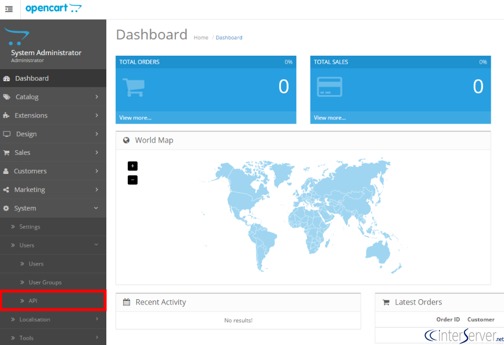Click View more under Total Orders
Viewport: 504px width, 345px height.
point(135,118)
